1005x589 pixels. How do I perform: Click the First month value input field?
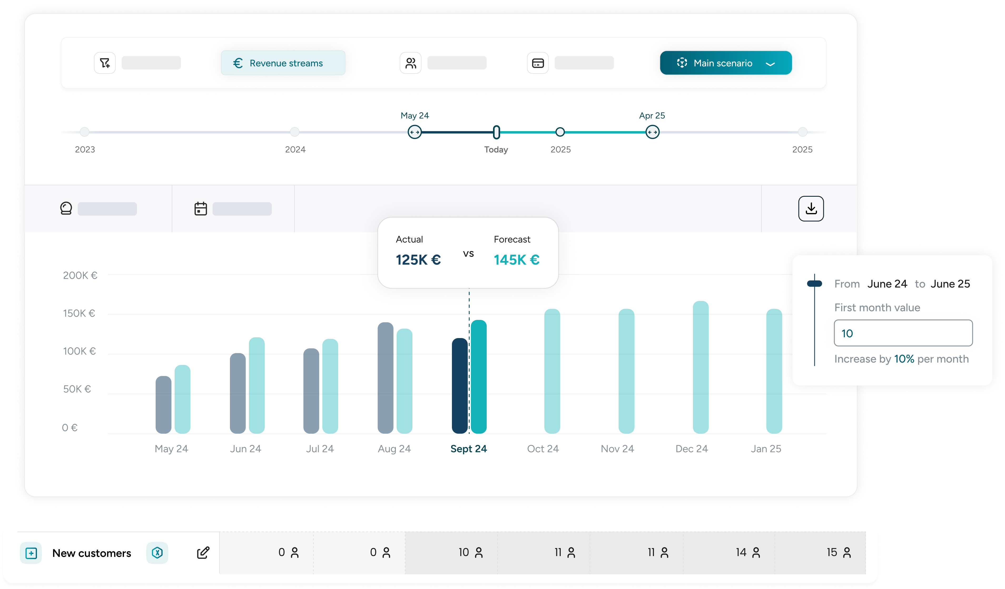(x=903, y=333)
